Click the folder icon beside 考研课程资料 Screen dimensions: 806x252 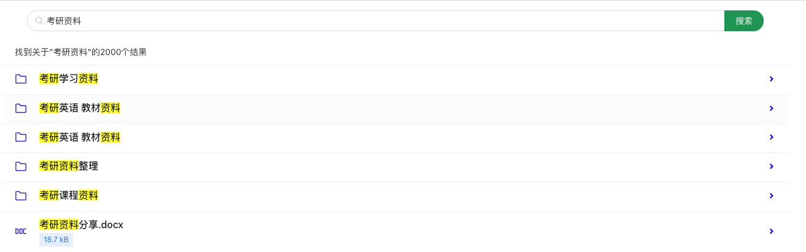point(21,196)
